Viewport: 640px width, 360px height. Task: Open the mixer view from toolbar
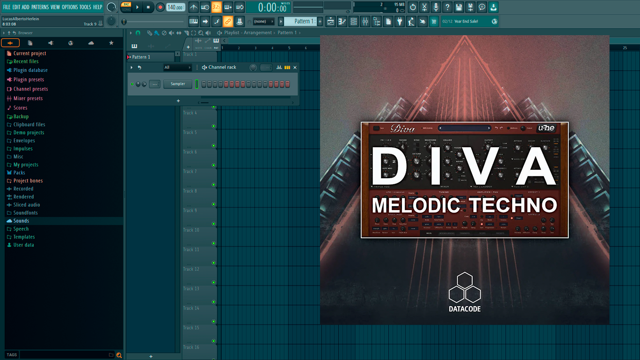click(365, 22)
